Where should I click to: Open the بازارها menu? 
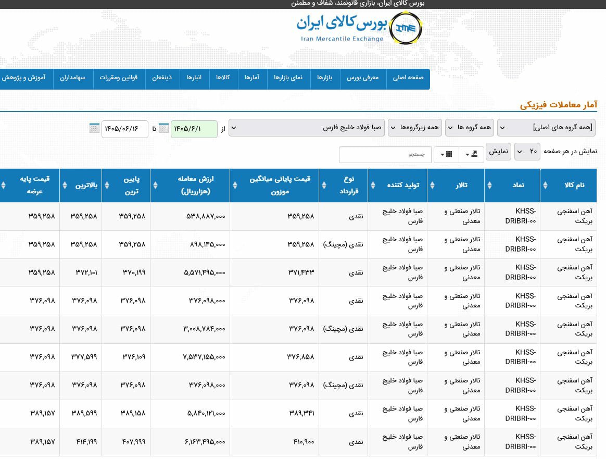point(325,78)
